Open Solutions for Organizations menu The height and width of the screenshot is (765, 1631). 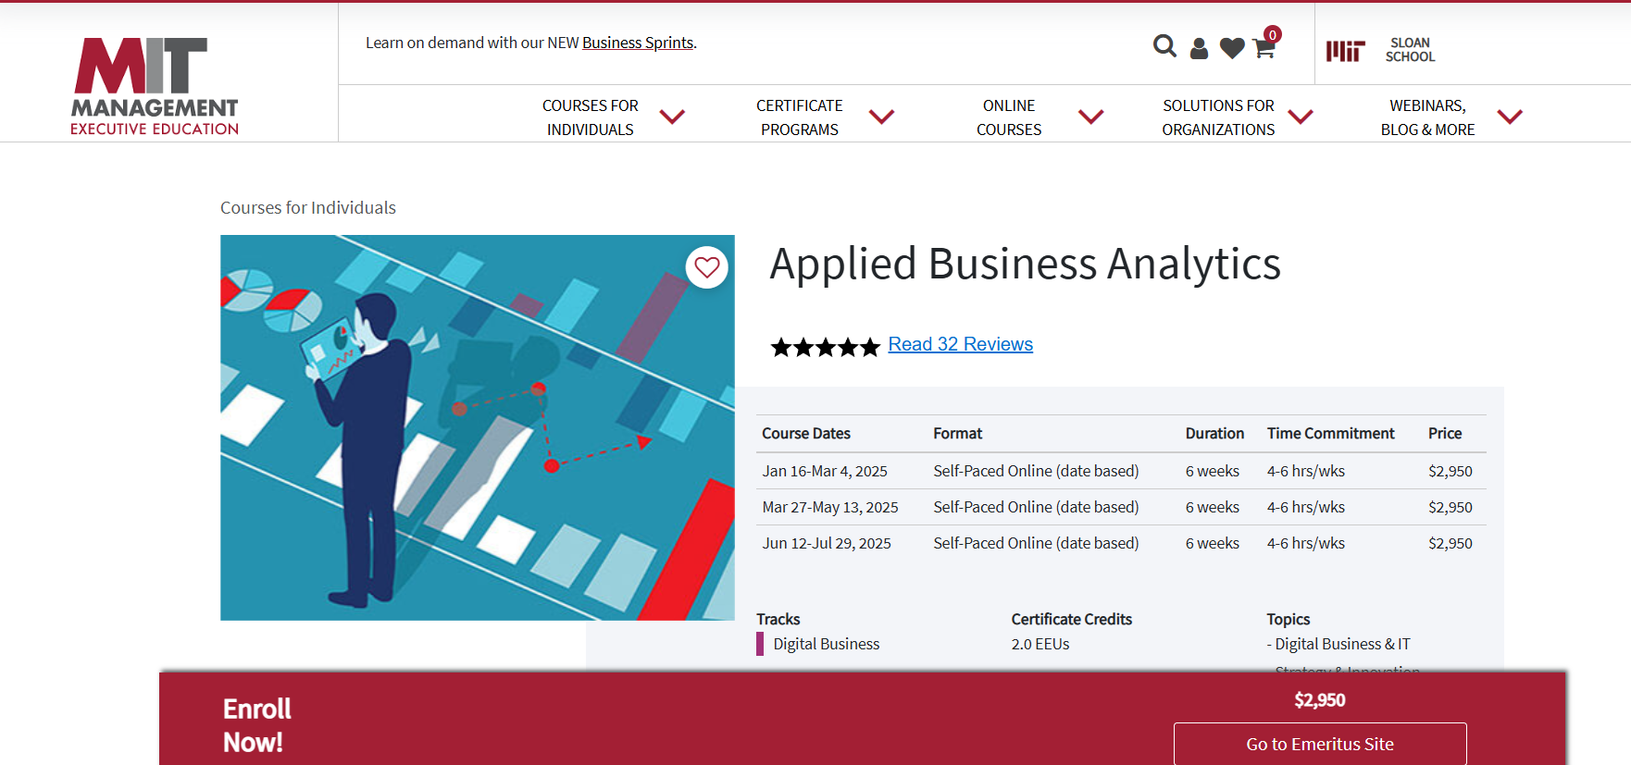pyautogui.click(x=1218, y=117)
